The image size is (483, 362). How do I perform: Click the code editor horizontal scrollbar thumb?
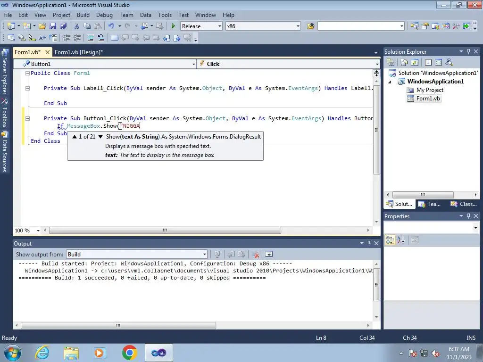[165, 230]
